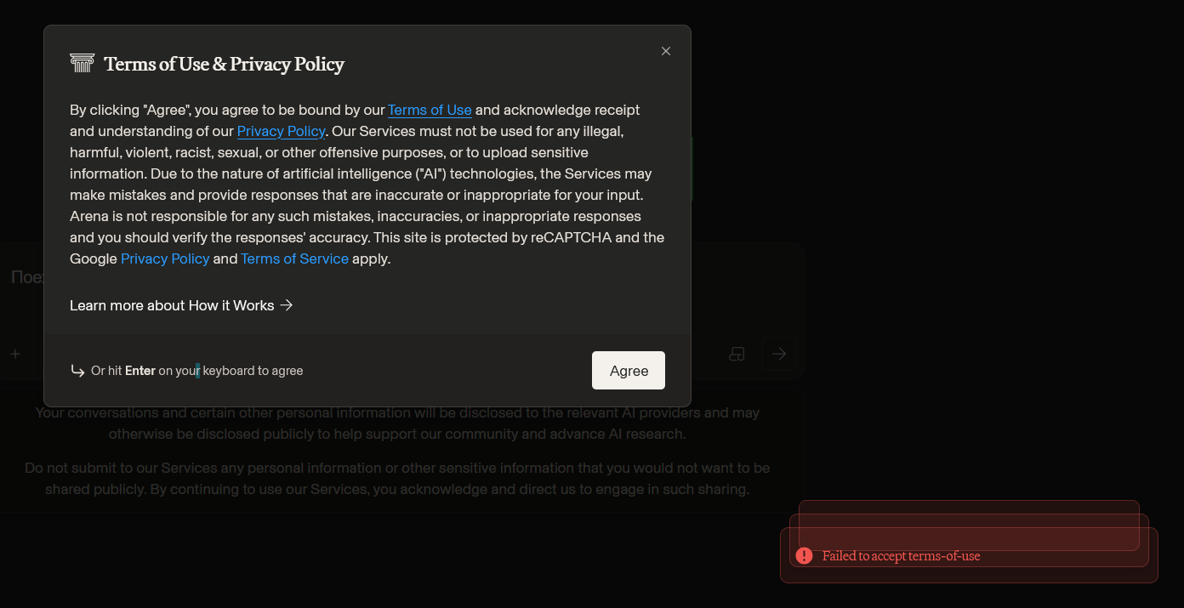Open the Terms of Use link
Image resolution: width=1184 pixels, height=608 pixels.
coord(430,110)
